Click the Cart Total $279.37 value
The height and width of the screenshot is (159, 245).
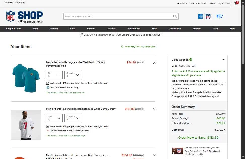pos(220,130)
